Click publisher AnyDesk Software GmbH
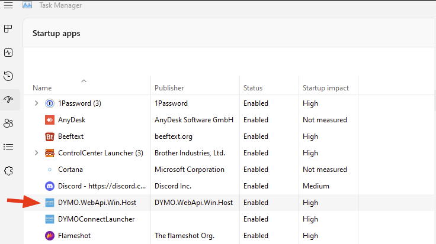The width and height of the screenshot is (436, 244). pyautogui.click(x=194, y=120)
